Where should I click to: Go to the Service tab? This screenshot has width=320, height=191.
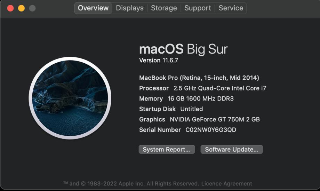pos(231,8)
